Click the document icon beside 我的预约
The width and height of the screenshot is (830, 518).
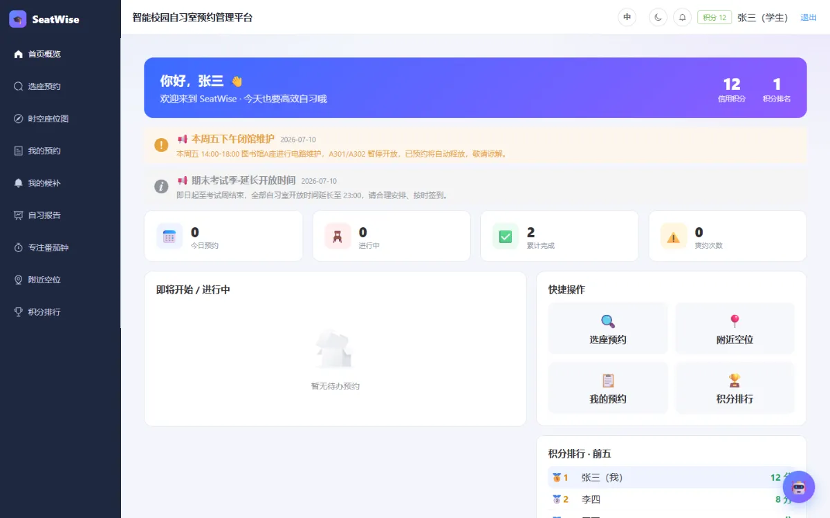pyautogui.click(x=19, y=151)
